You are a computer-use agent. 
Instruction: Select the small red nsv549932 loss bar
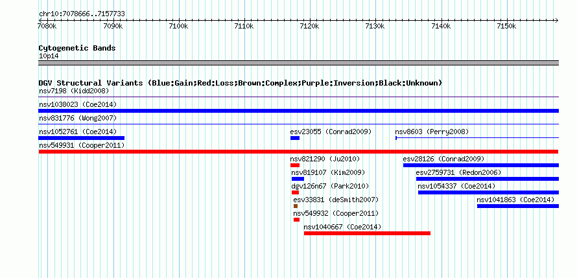pyautogui.click(x=296, y=220)
